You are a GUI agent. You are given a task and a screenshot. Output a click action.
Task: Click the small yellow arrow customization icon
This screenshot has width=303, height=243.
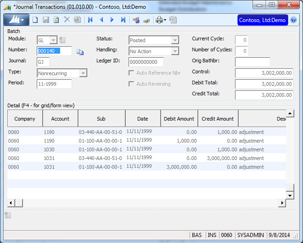click(x=146, y=21)
